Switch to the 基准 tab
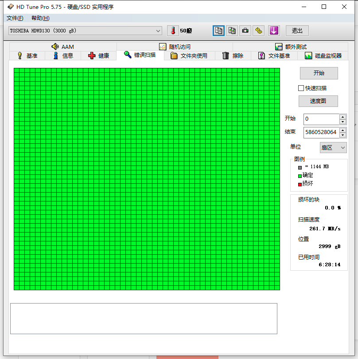The height and width of the screenshot is (359, 358). 27,55
